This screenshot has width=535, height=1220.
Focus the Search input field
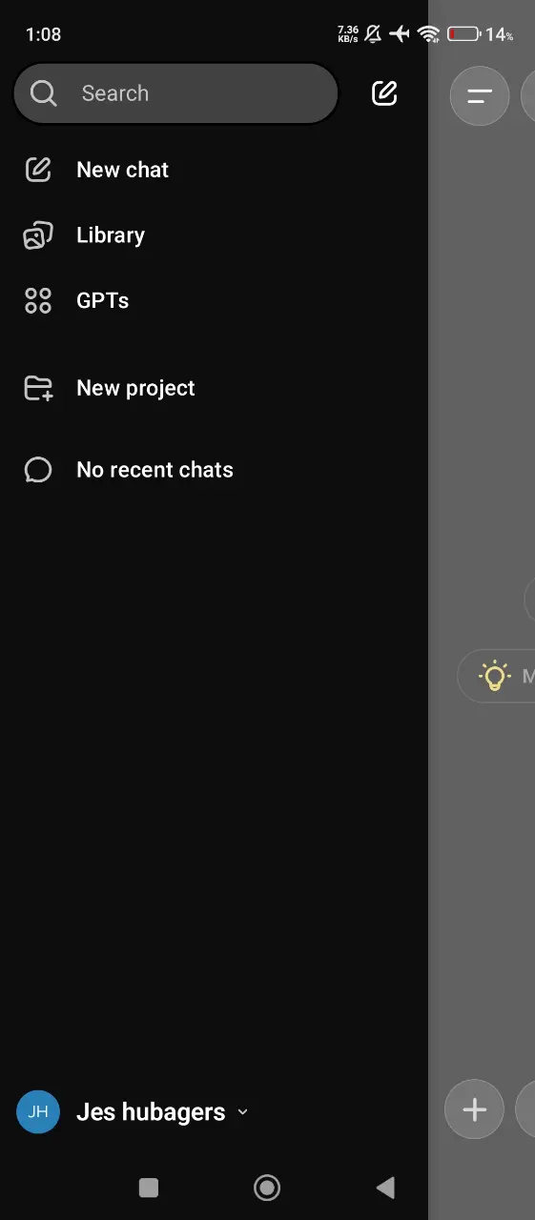(175, 93)
